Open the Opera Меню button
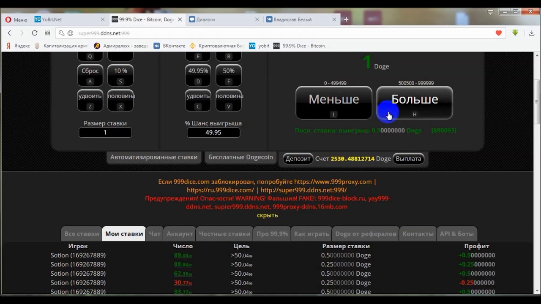Viewport: 541px width, 304px height. [x=16, y=19]
